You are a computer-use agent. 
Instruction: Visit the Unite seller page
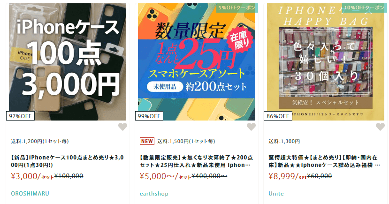tap(276, 194)
